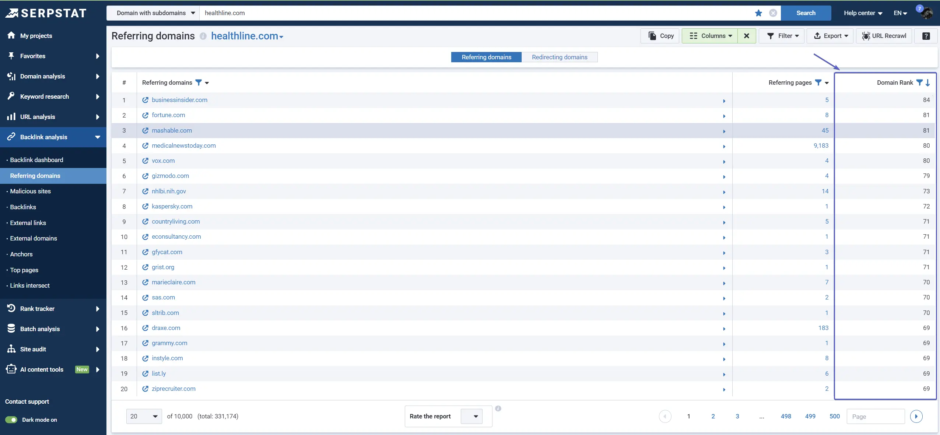
Task: Toggle Dark mode switch
Action: click(11, 420)
